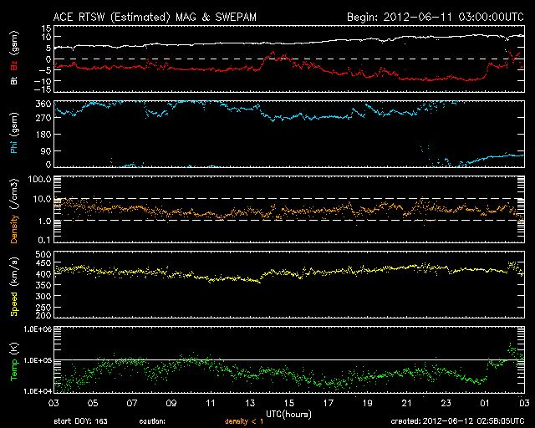The image size is (535, 428).
Task: Click the 'UTC(hours)' axis caption
Action: click(x=288, y=415)
